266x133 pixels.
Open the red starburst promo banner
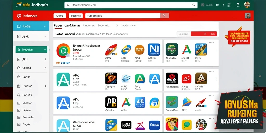tap(237, 37)
